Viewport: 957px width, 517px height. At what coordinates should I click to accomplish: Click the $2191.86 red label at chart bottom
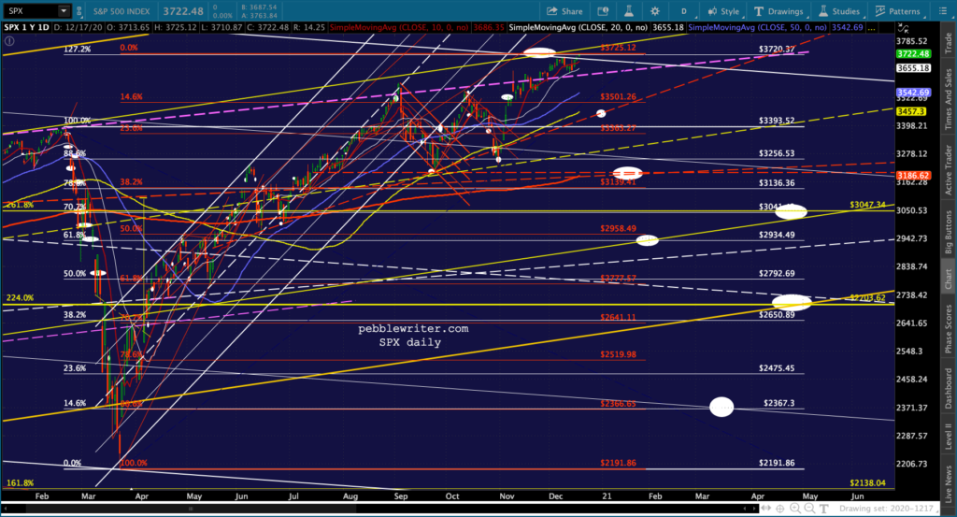[x=618, y=463]
